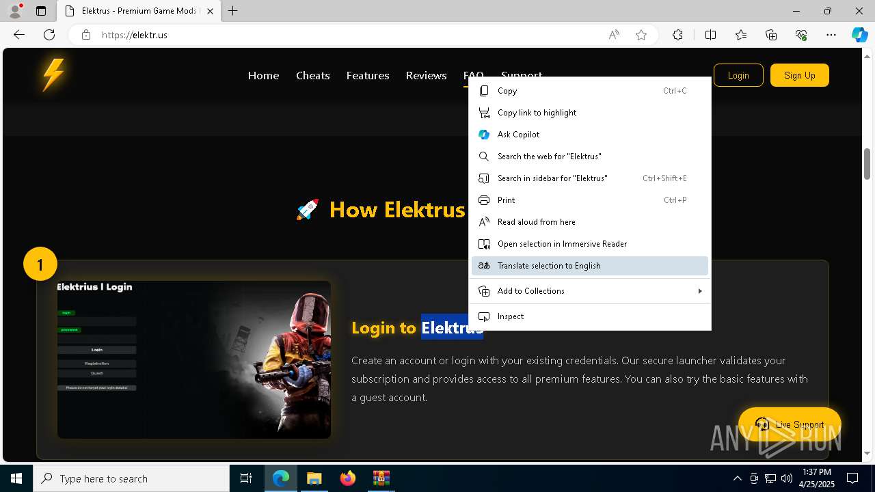Click the Elektrus lightning bolt logo

pos(53,74)
